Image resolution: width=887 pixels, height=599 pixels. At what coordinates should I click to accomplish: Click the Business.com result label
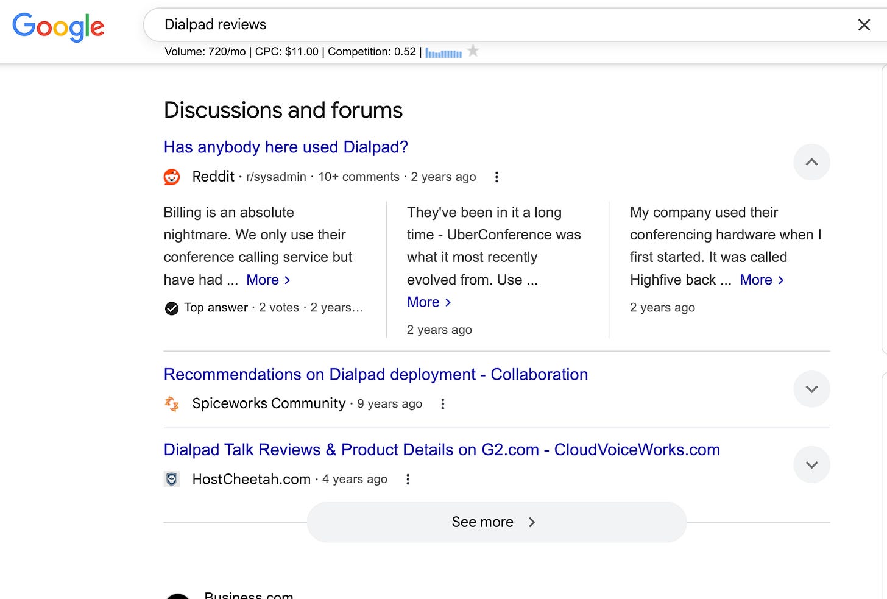click(x=249, y=595)
